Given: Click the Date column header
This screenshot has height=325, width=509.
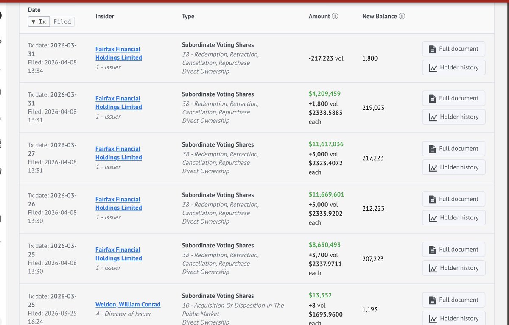Looking at the screenshot, I should point(34,9).
